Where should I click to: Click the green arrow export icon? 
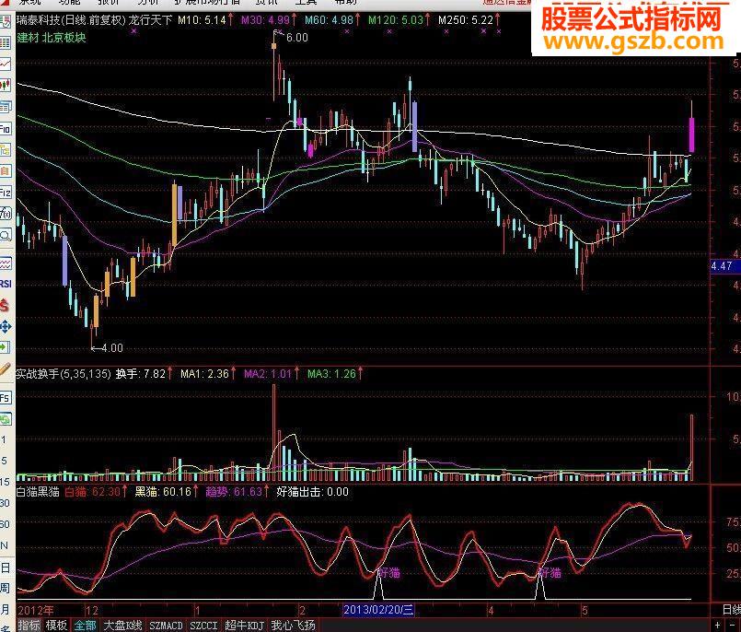5,347
